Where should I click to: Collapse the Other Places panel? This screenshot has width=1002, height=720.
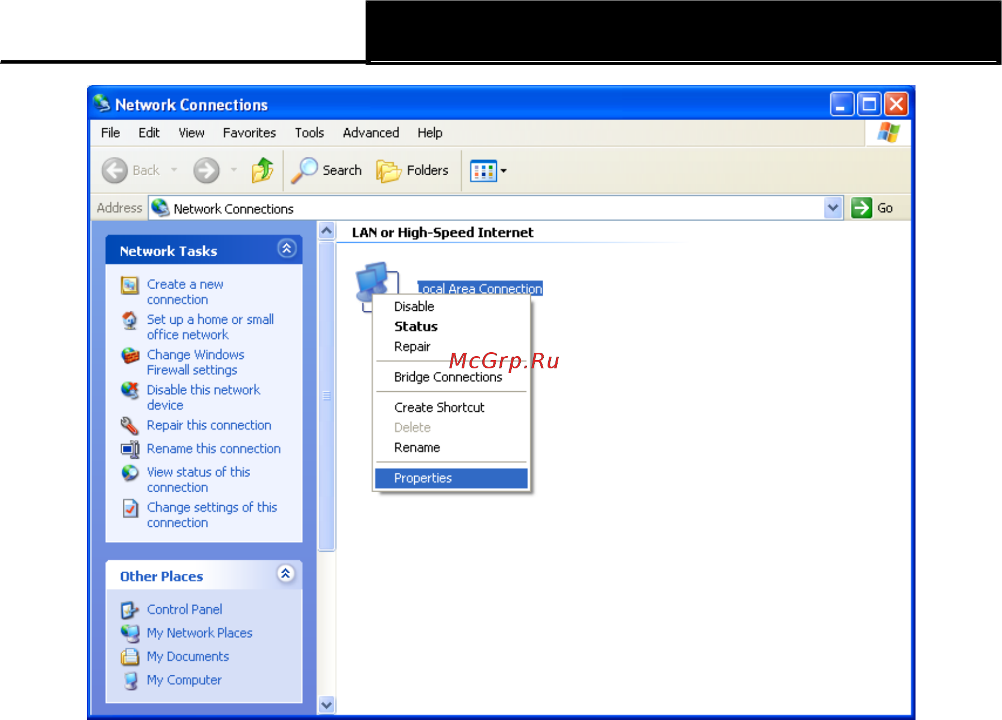click(285, 574)
